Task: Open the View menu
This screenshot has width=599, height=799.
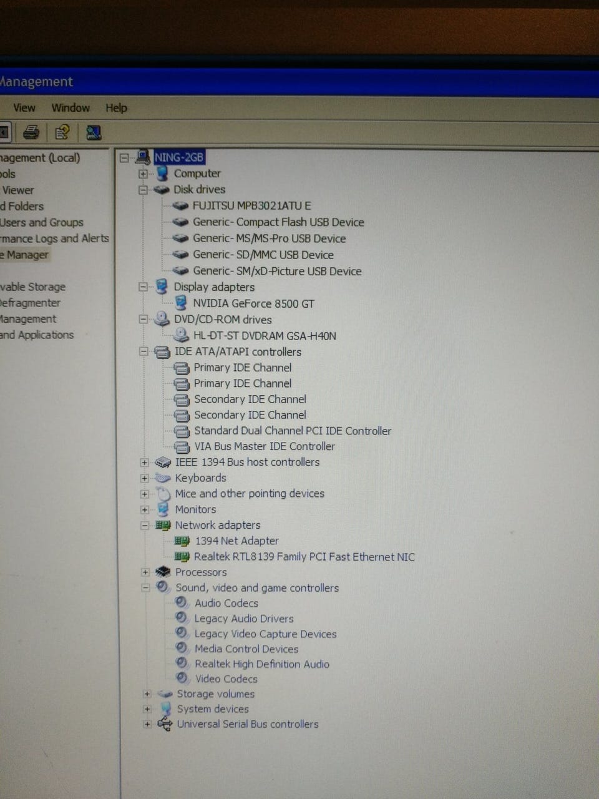Action: coord(24,108)
